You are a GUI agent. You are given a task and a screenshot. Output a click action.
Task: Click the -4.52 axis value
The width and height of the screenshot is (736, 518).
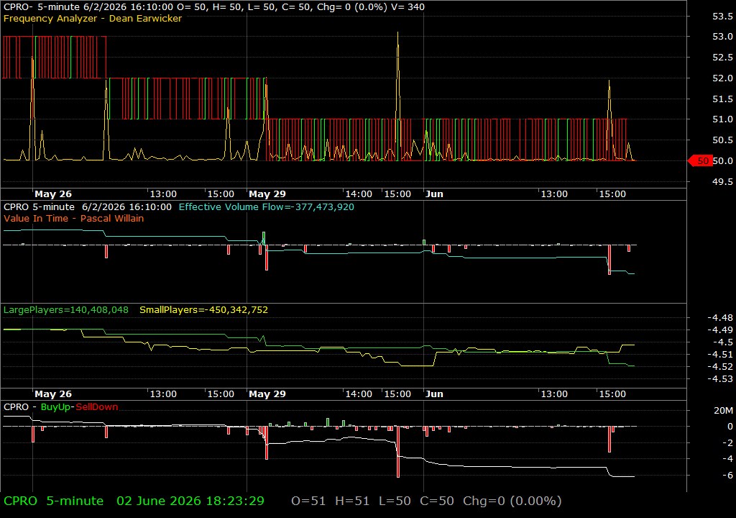coord(720,367)
